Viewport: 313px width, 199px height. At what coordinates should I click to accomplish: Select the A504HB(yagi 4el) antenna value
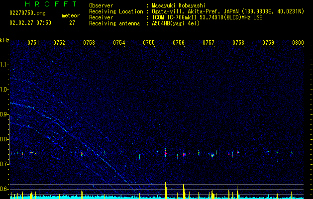point(176,23)
